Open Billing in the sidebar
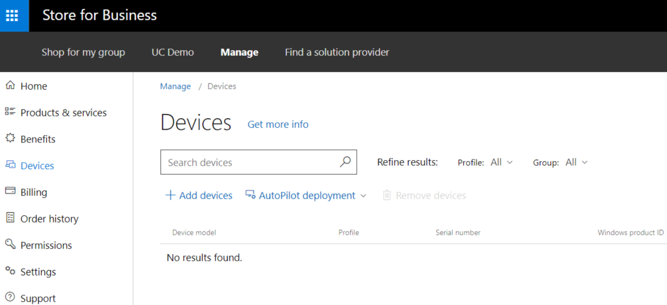The height and width of the screenshot is (305, 667). [34, 192]
